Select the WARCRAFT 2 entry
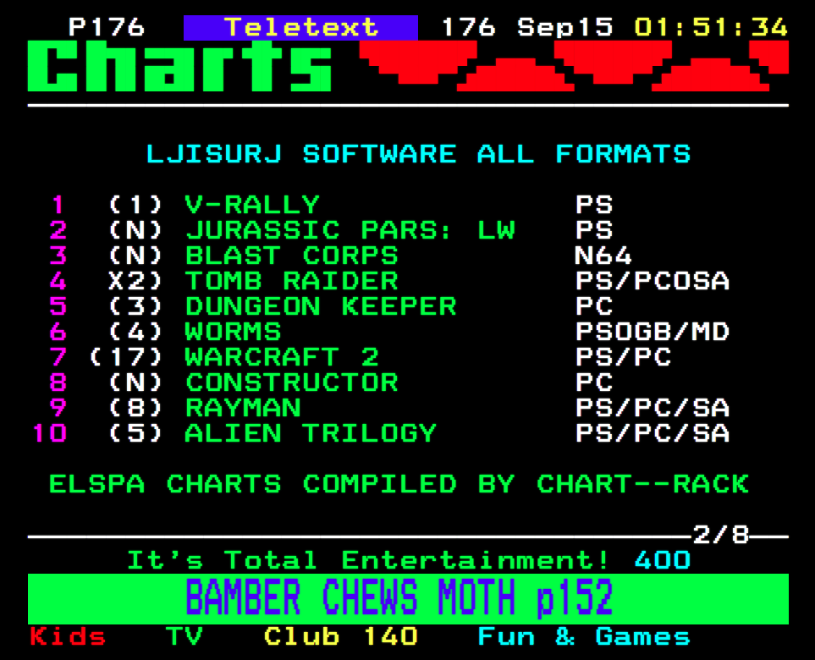Viewport: 815px width, 660px height. coord(282,357)
